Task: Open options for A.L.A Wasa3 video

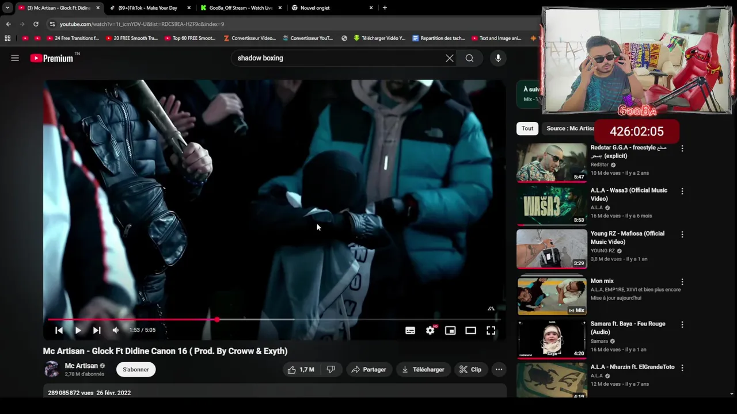Action: (x=682, y=191)
